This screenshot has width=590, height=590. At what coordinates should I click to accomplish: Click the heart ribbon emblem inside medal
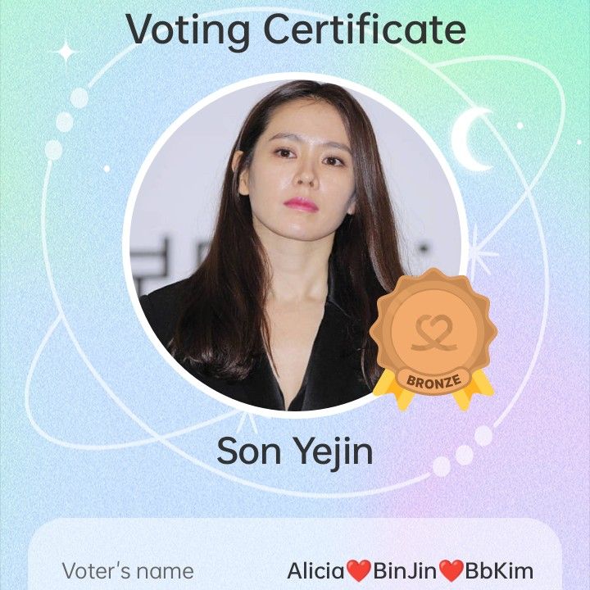pos(434,333)
